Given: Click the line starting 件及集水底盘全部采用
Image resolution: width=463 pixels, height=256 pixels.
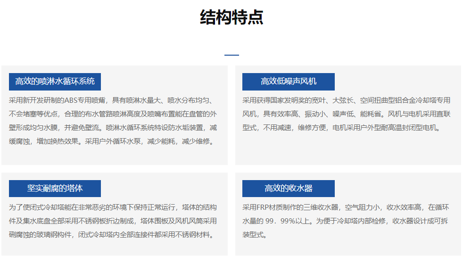Looking at the screenshot, I should tap(113, 221).
